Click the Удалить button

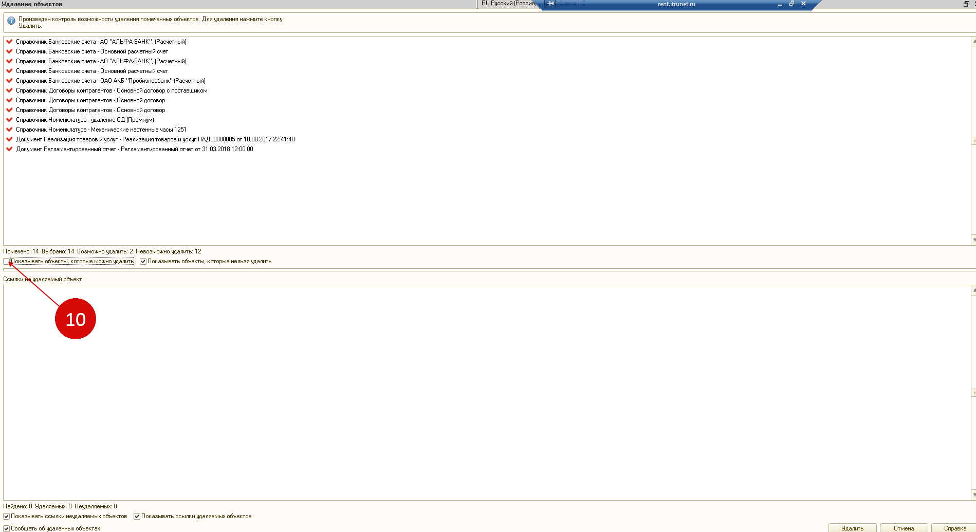point(852,528)
